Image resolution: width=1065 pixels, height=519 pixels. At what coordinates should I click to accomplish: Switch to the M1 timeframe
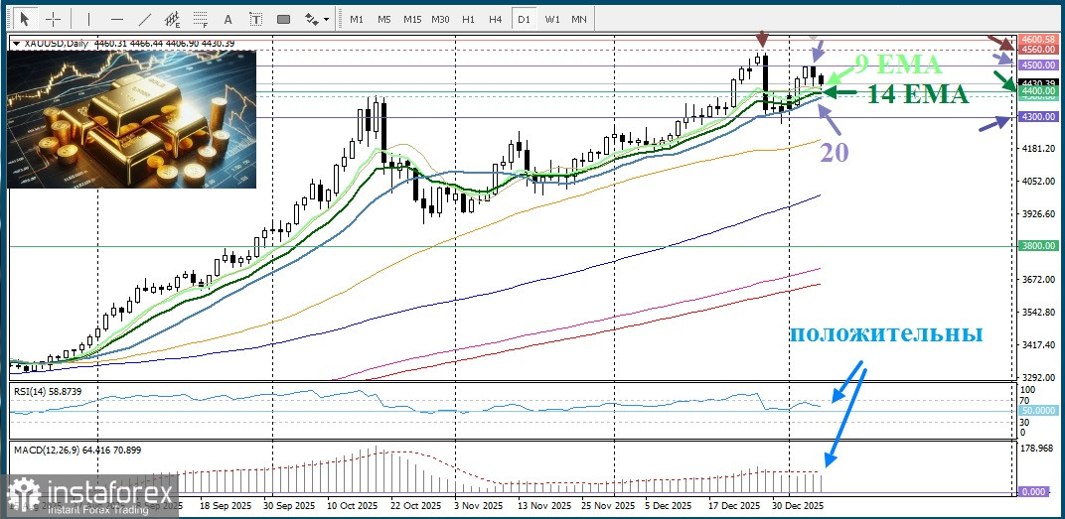coord(357,19)
